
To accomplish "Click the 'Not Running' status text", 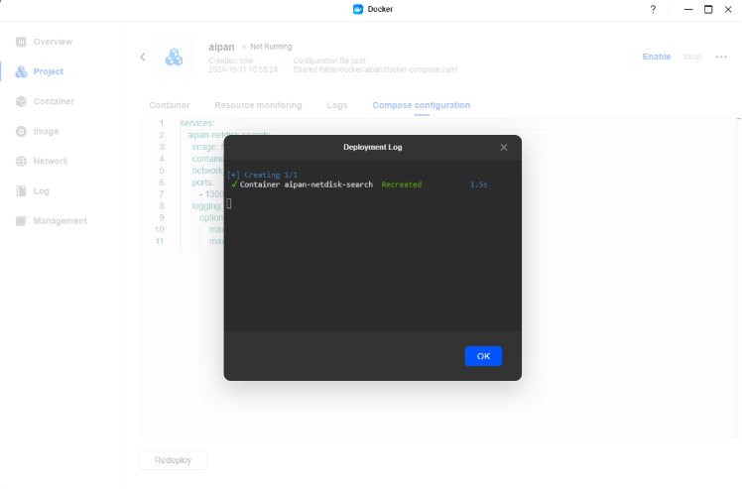I will (271, 47).
